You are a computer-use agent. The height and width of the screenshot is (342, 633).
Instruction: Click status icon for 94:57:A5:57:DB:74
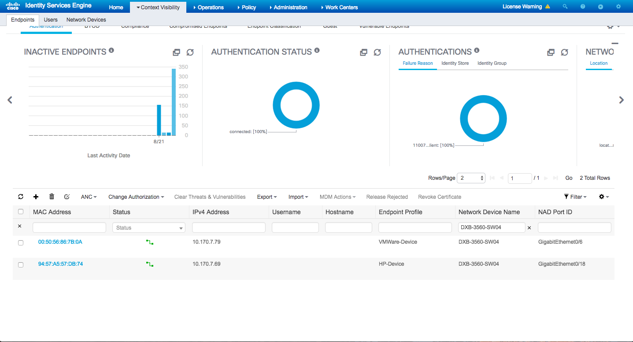click(150, 264)
